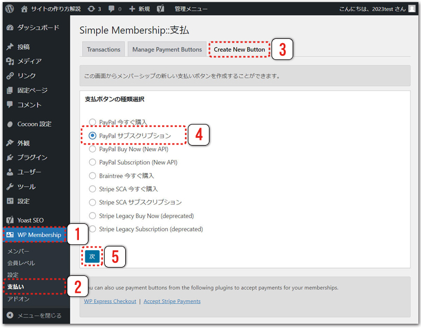Switch to the Transactions tab
The height and width of the screenshot is (329, 421).
pyautogui.click(x=104, y=49)
